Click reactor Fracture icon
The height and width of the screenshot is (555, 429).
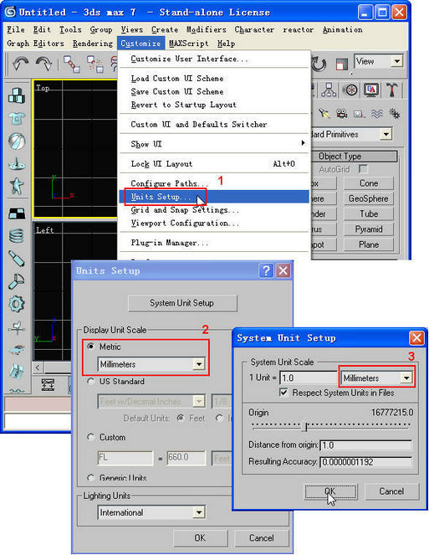click(17, 372)
